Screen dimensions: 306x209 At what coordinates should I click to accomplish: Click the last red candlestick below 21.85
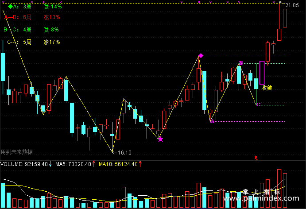pos(285,18)
